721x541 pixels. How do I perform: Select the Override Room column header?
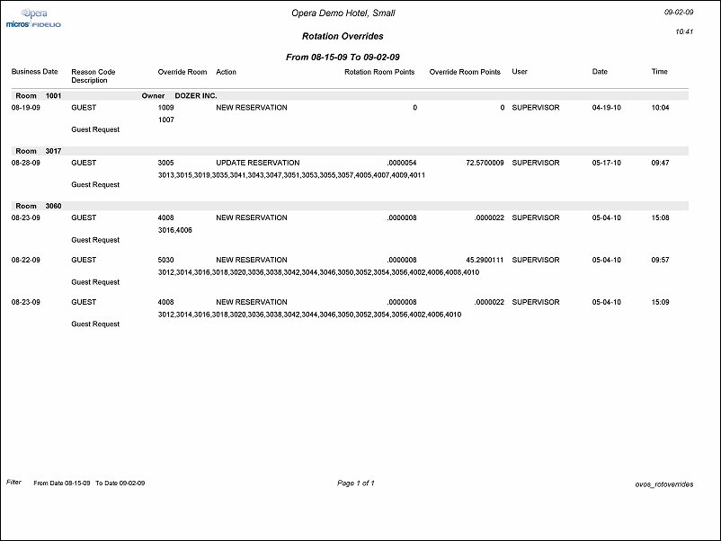coord(182,72)
